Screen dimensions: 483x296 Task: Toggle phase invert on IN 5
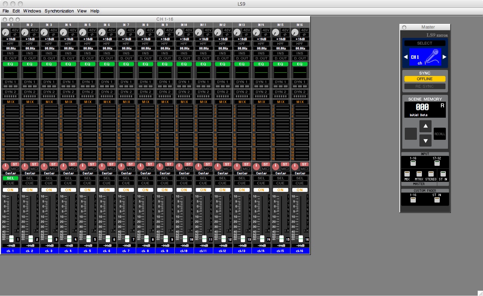click(x=92, y=35)
